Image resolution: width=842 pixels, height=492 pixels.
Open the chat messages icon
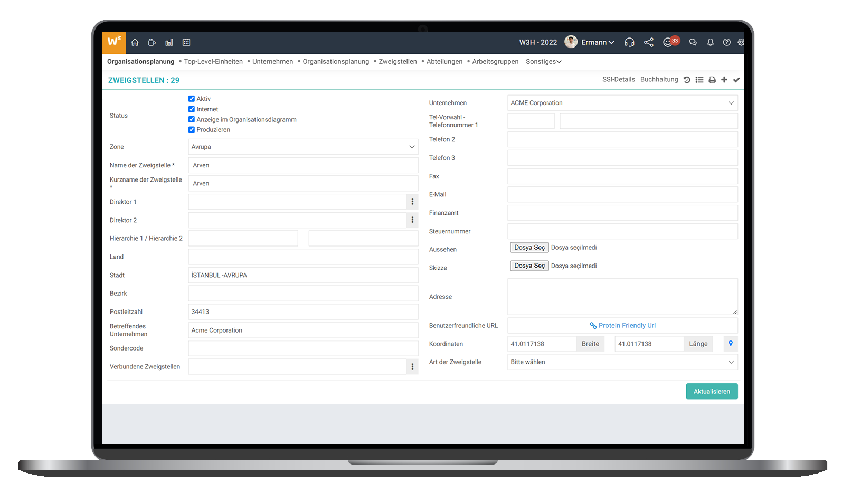[x=693, y=42]
